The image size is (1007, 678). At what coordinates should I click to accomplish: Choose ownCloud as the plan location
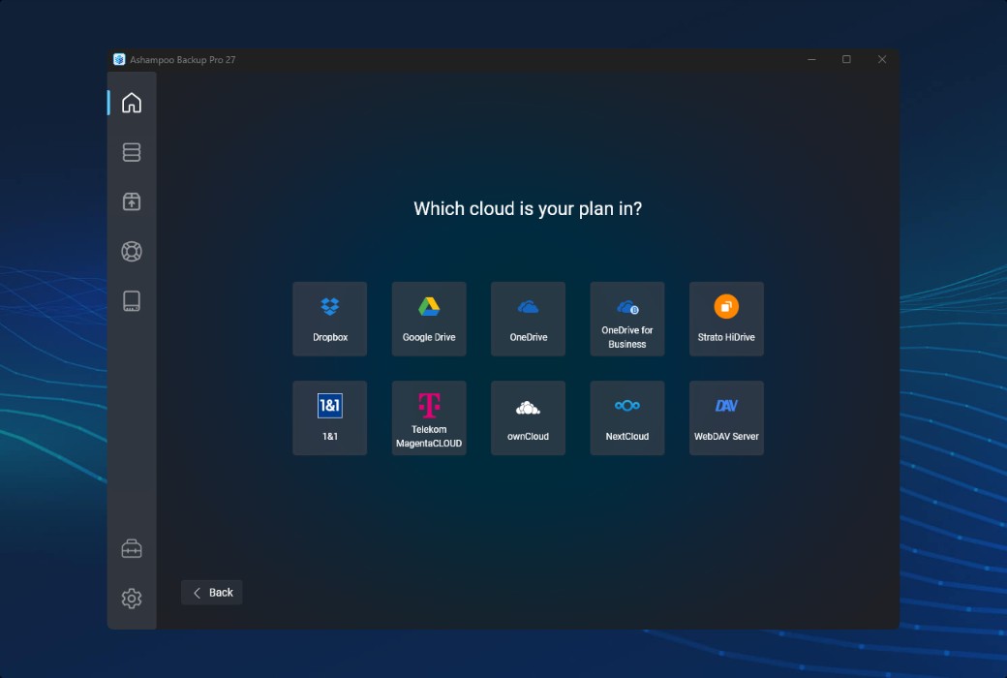tap(528, 417)
